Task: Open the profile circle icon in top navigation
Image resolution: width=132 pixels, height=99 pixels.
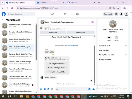Action: [77, 14]
